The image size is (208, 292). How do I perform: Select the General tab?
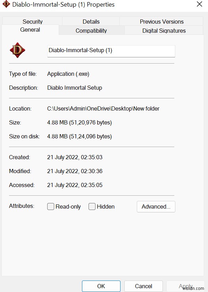(x=30, y=30)
